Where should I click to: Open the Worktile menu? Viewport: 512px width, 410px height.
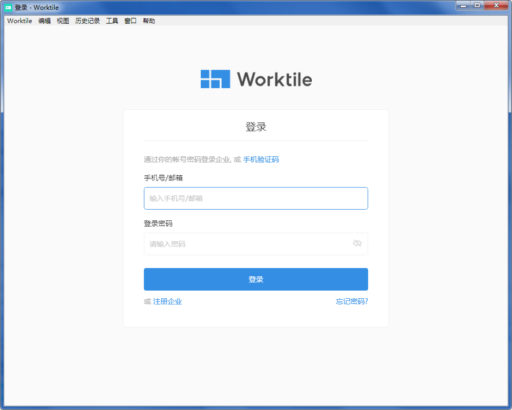[19, 21]
